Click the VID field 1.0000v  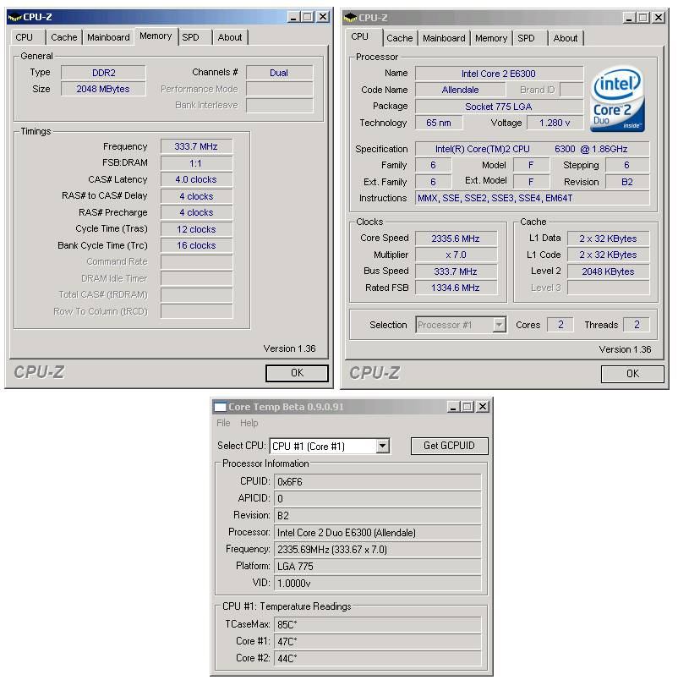coord(378,584)
